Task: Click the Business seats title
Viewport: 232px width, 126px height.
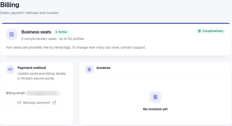Action: [x=36, y=32]
